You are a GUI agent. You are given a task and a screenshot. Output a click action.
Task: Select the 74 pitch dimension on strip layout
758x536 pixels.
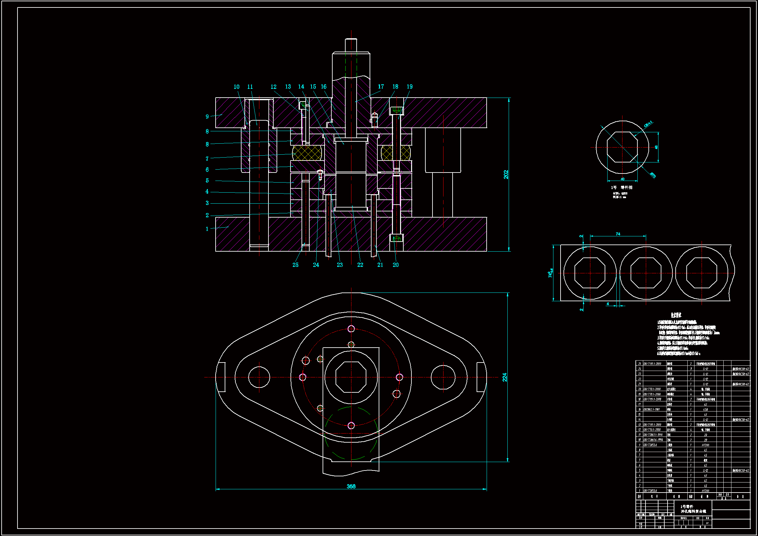click(618, 234)
